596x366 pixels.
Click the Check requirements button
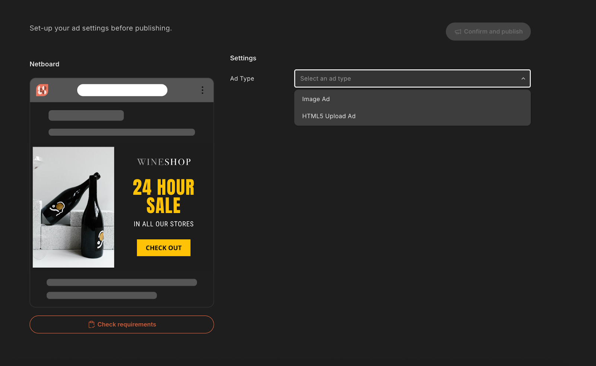122,325
